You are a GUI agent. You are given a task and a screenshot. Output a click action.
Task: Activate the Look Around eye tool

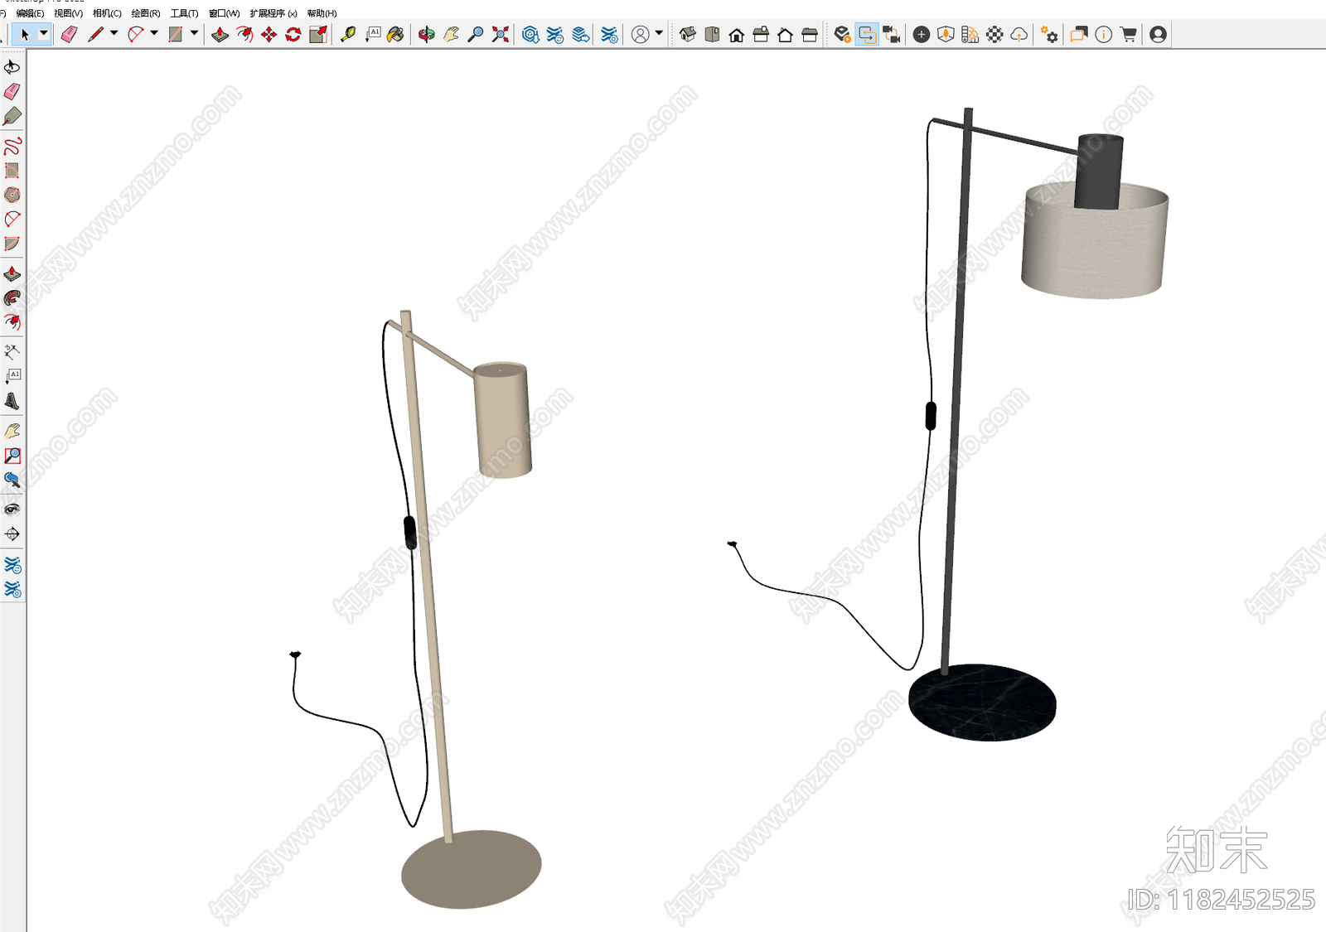[12, 509]
